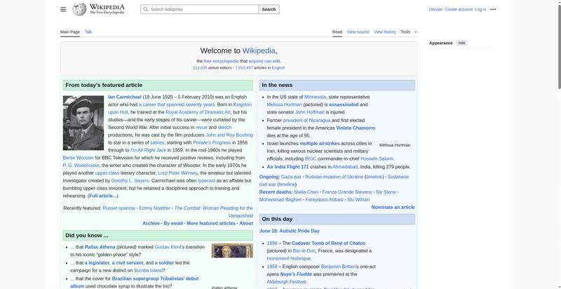The image size is (561, 289).
Task: Select the Read tab
Action: click(337, 32)
